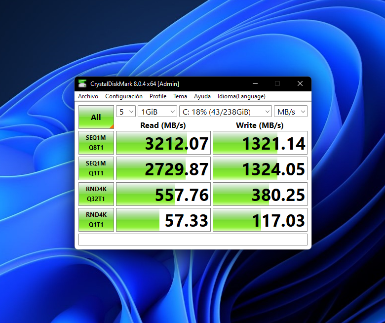The width and height of the screenshot is (385, 323).
Task: Open the Tema menu
Action: point(180,96)
